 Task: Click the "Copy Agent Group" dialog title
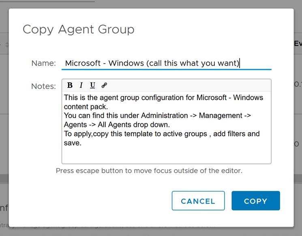tap(78, 29)
